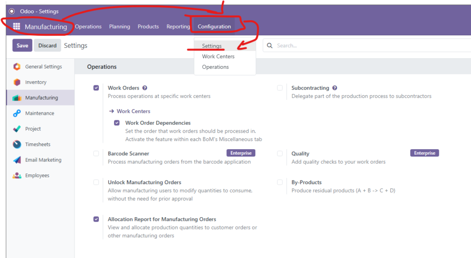
Task: Select the Employees sidebar icon
Action: pyautogui.click(x=17, y=176)
